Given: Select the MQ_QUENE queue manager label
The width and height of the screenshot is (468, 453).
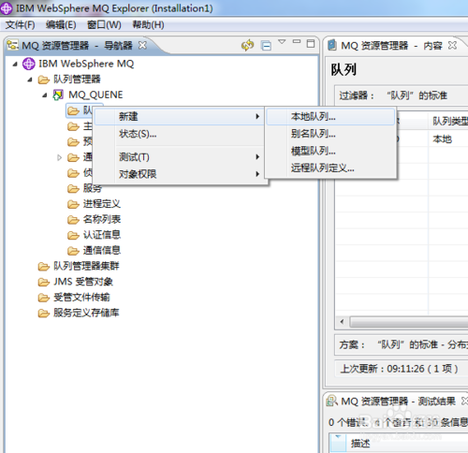Looking at the screenshot, I should [x=95, y=95].
